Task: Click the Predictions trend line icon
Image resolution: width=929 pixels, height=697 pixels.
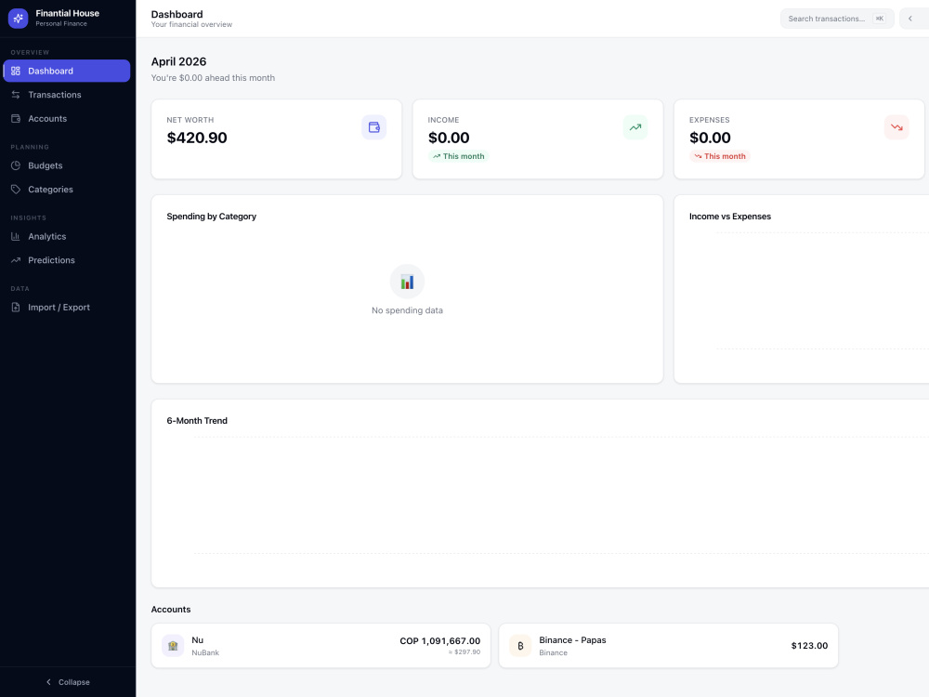Action: tap(16, 259)
